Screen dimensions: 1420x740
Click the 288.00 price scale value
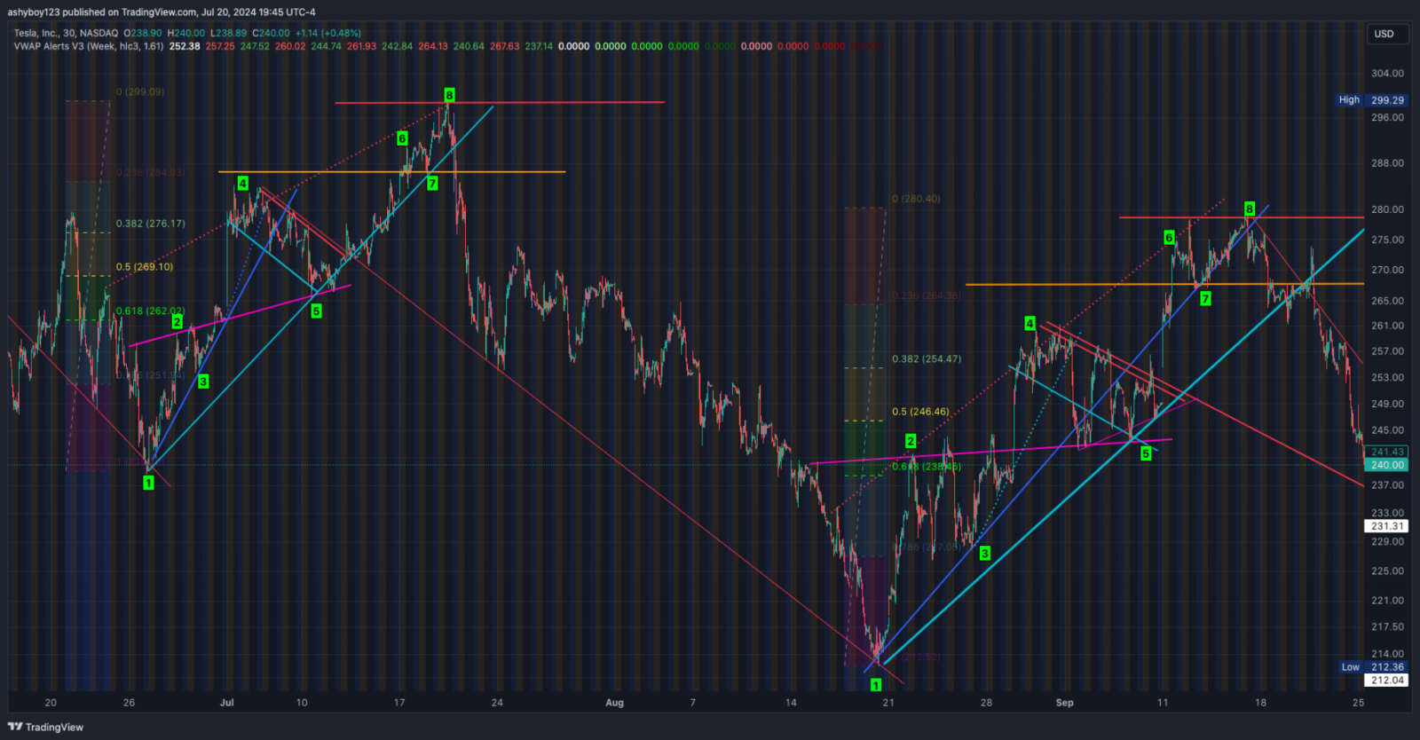(x=1387, y=163)
